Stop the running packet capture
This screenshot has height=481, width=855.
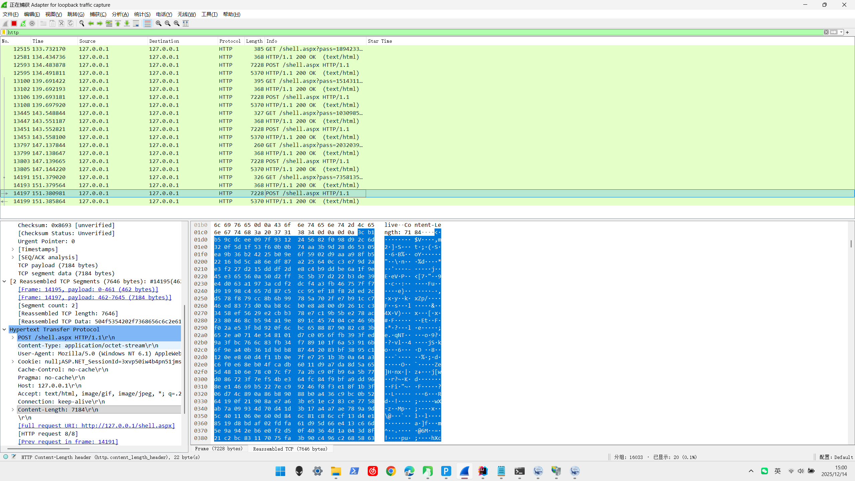(14, 23)
